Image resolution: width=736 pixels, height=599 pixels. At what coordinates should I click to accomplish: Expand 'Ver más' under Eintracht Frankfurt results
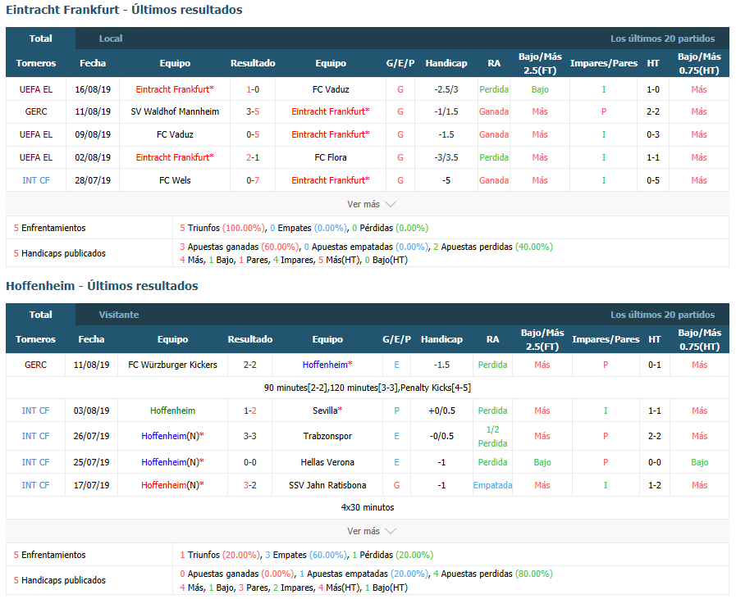[372, 204]
